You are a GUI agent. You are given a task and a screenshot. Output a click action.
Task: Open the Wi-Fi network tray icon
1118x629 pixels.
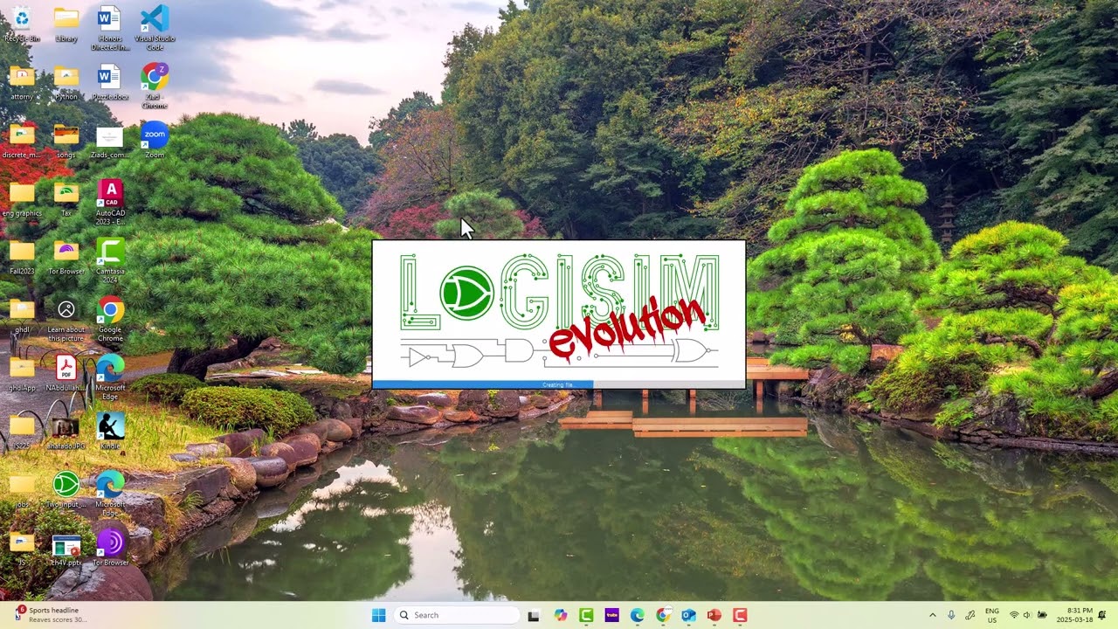[x=1014, y=615]
